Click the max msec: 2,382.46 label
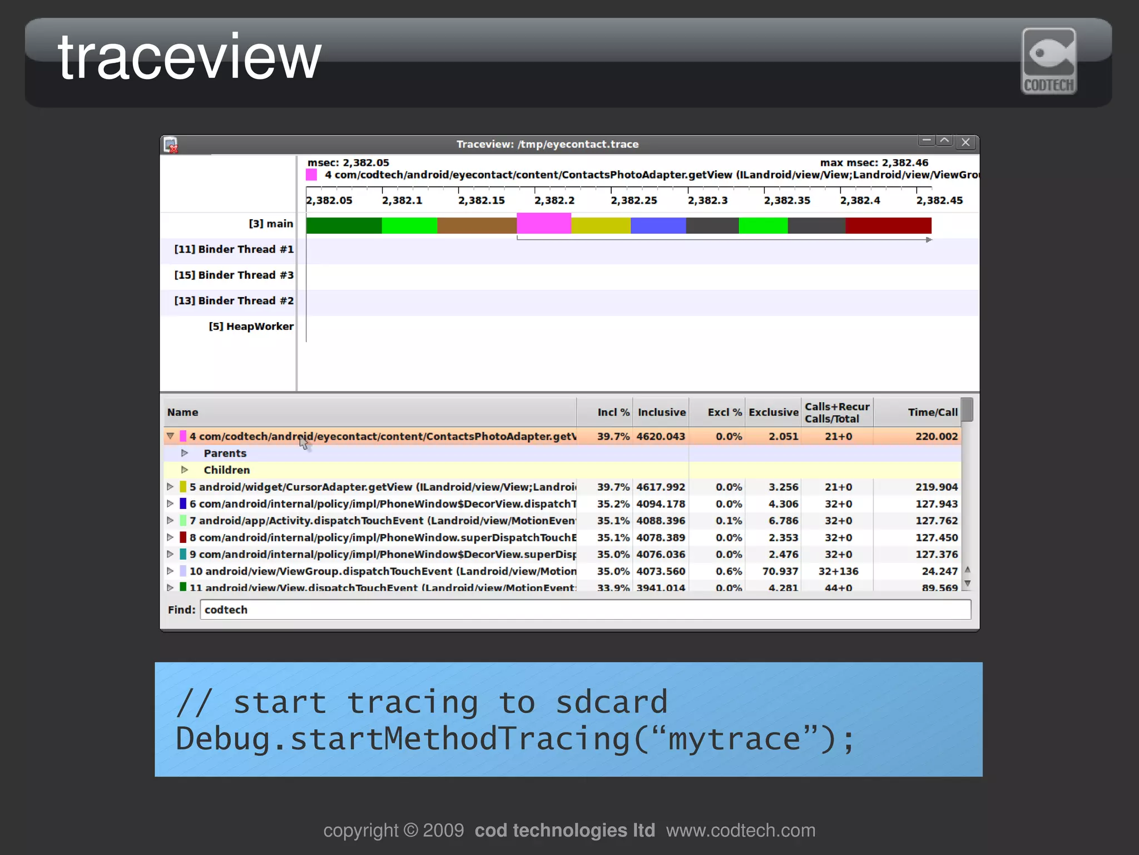The width and height of the screenshot is (1139, 855). tap(874, 162)
